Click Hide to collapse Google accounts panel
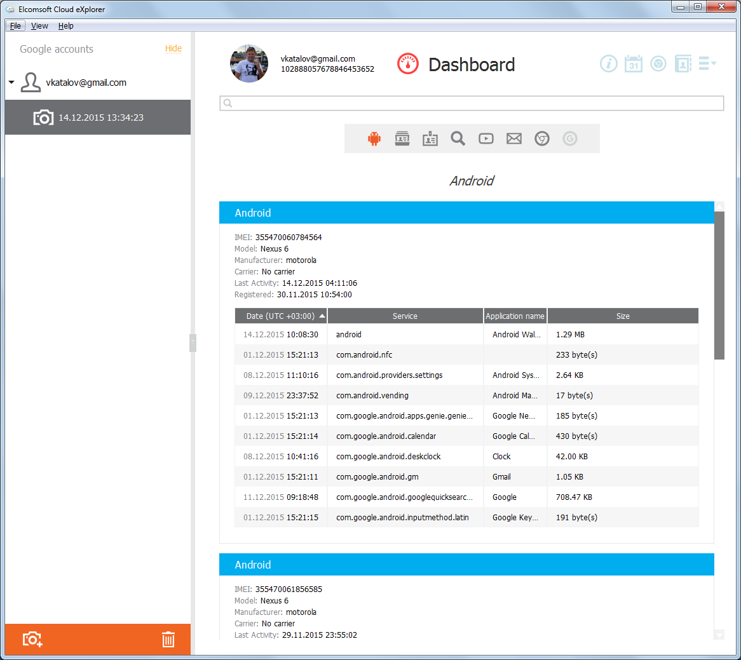Image resolution: width=741 pixels, height=660 pixels. (173, 49)
